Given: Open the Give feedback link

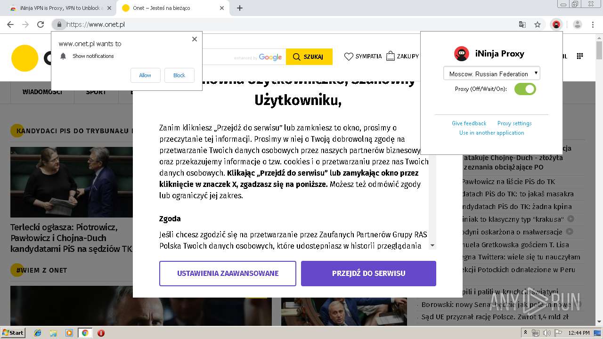Looking at the screenshot, I should coord(469,123).
